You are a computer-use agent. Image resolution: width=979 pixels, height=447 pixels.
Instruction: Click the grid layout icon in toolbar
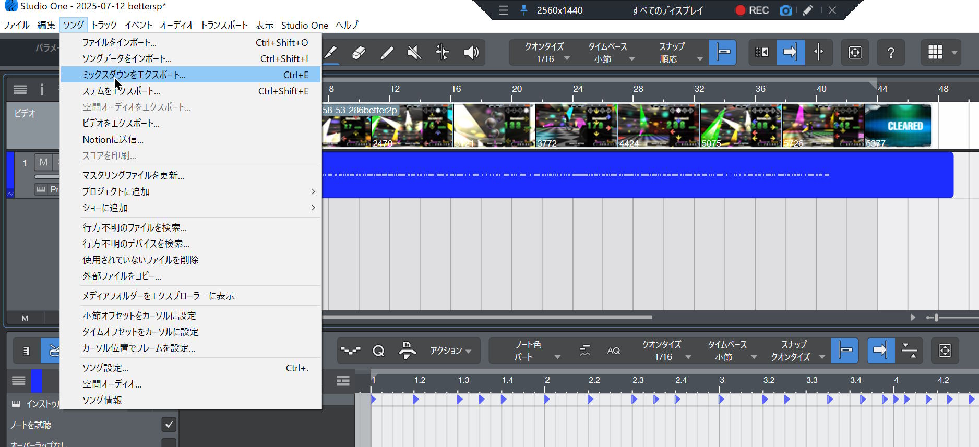coord(935,52)
